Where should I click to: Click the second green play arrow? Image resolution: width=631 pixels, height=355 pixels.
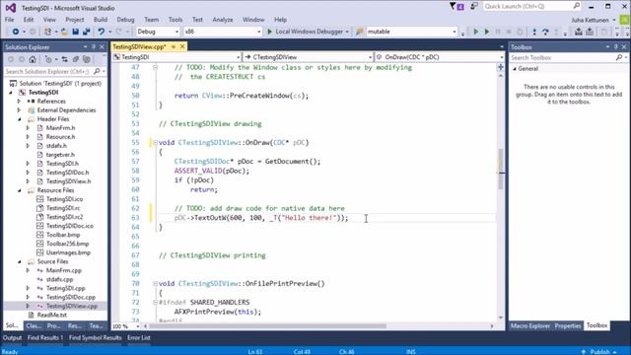pyautogui.click(x=486, y=32)
